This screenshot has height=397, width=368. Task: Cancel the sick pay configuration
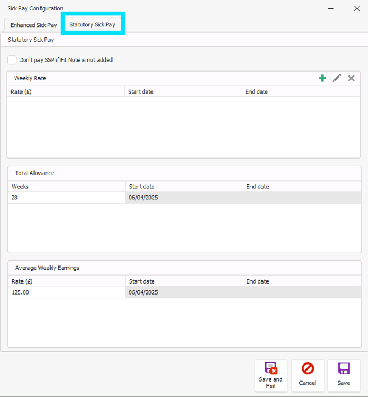308,376
